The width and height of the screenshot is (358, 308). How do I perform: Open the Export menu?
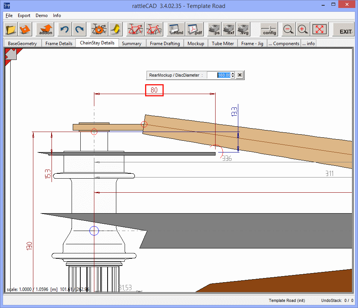tap(24, 16)
